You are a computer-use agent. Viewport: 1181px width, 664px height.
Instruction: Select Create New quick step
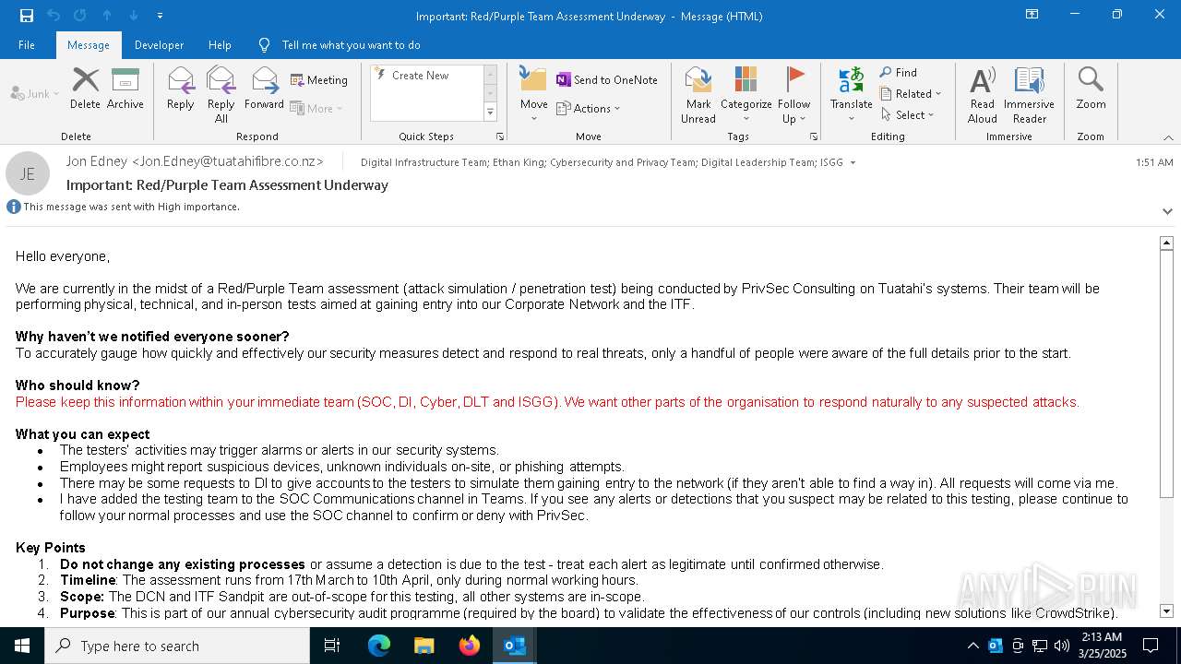(x=425, y=76)
